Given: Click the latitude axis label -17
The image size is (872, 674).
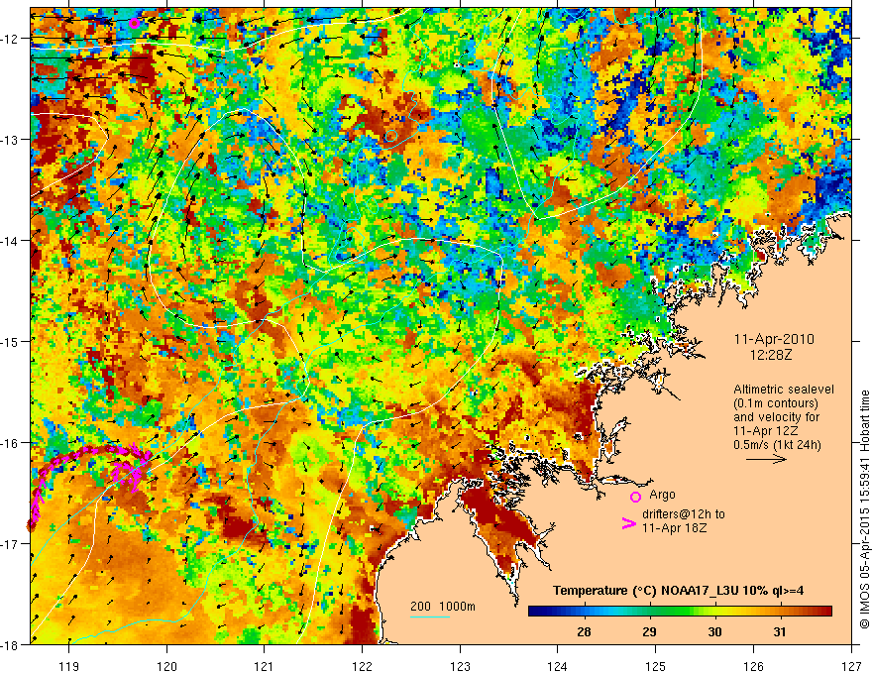Looking at the screenshot, I should tap(10, 543).
